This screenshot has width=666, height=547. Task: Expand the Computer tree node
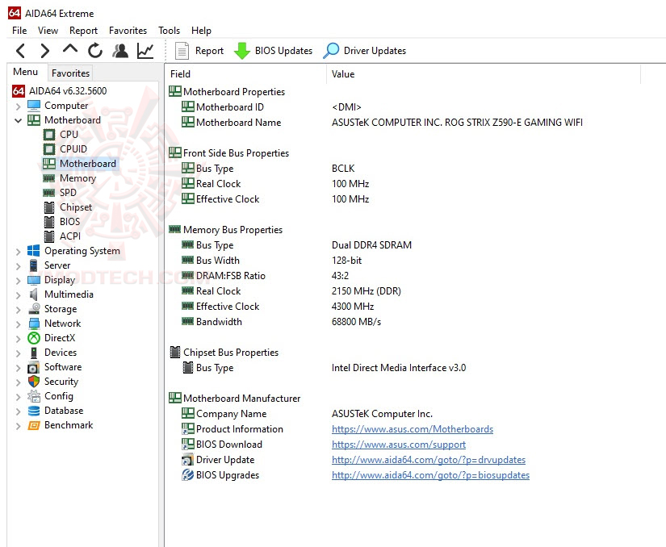pos(19,105)
